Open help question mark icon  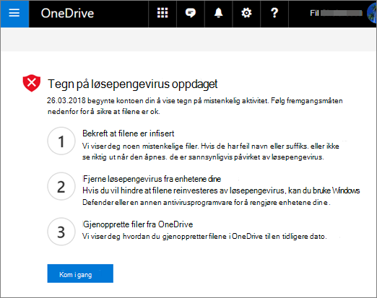(274, 13)
